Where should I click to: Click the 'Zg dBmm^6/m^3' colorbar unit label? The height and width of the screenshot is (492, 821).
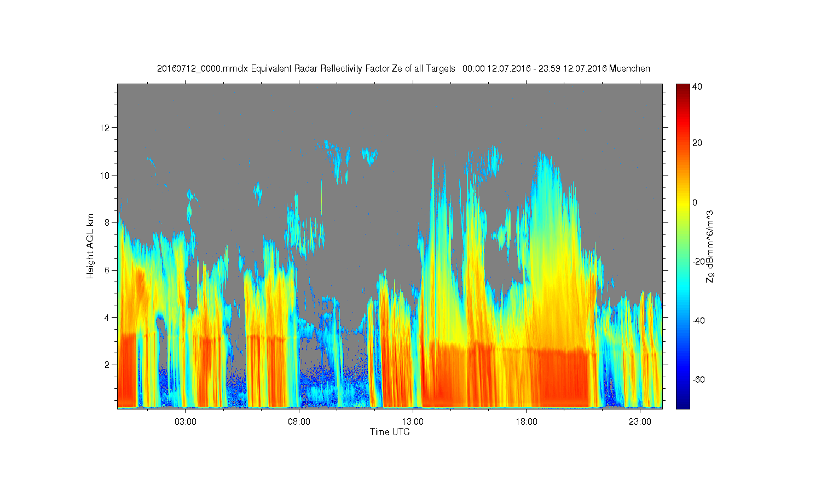coord(710,246)
